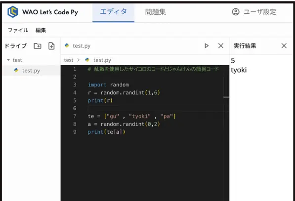Click the tyoki output in results

coord(239,70)
